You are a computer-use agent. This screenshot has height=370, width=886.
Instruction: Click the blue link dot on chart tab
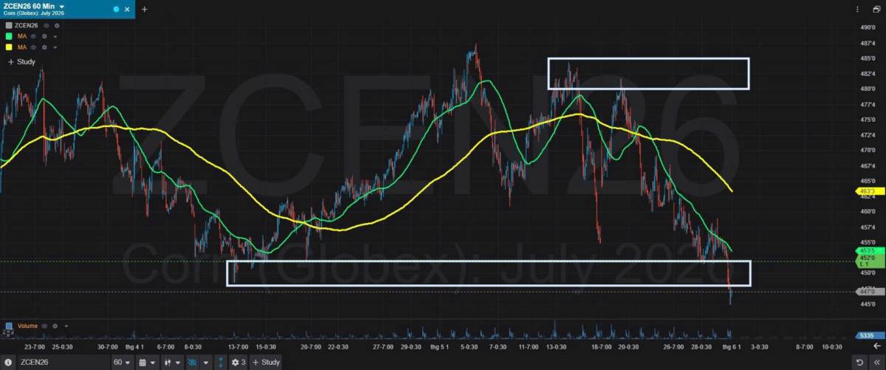coord(116,10)
